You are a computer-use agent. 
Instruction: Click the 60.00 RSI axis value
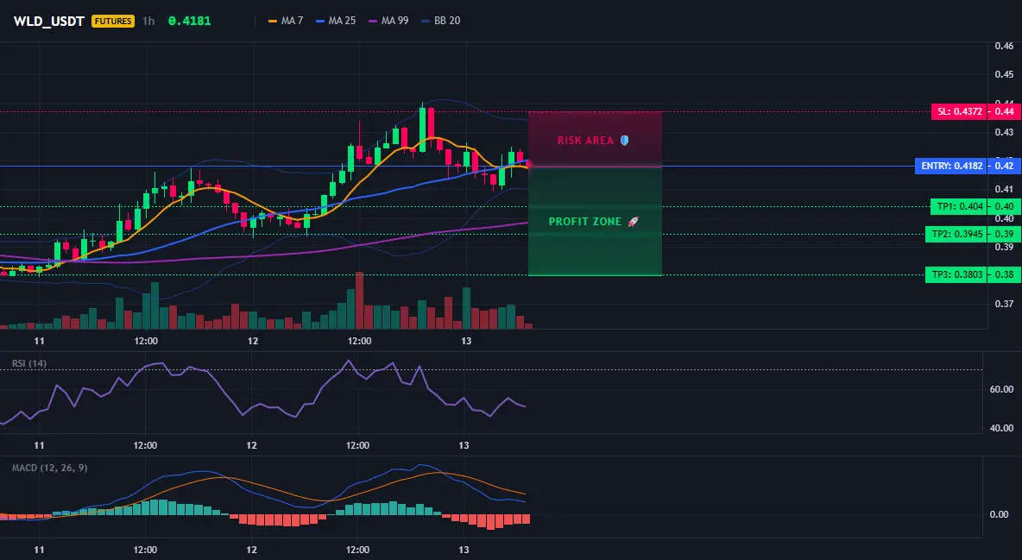point(1001,389)
